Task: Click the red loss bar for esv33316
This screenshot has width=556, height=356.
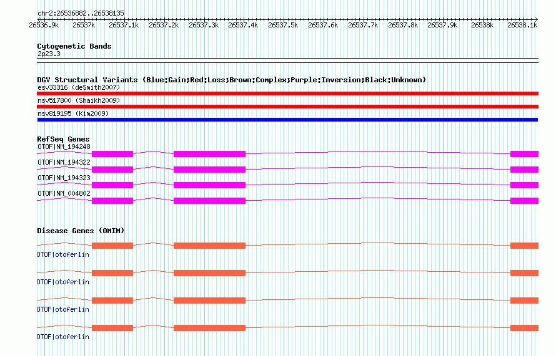Action: 287,94
